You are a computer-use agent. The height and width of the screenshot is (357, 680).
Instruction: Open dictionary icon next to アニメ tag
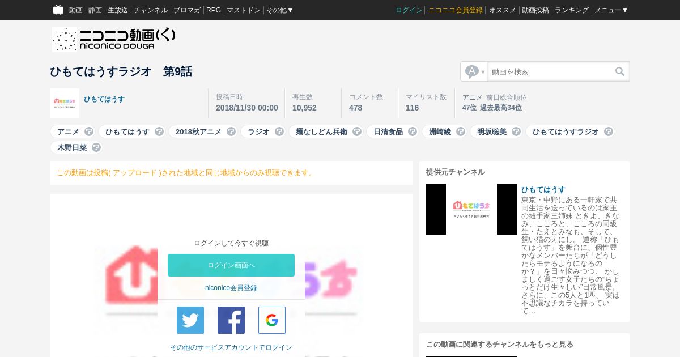[x=89, y=131]
